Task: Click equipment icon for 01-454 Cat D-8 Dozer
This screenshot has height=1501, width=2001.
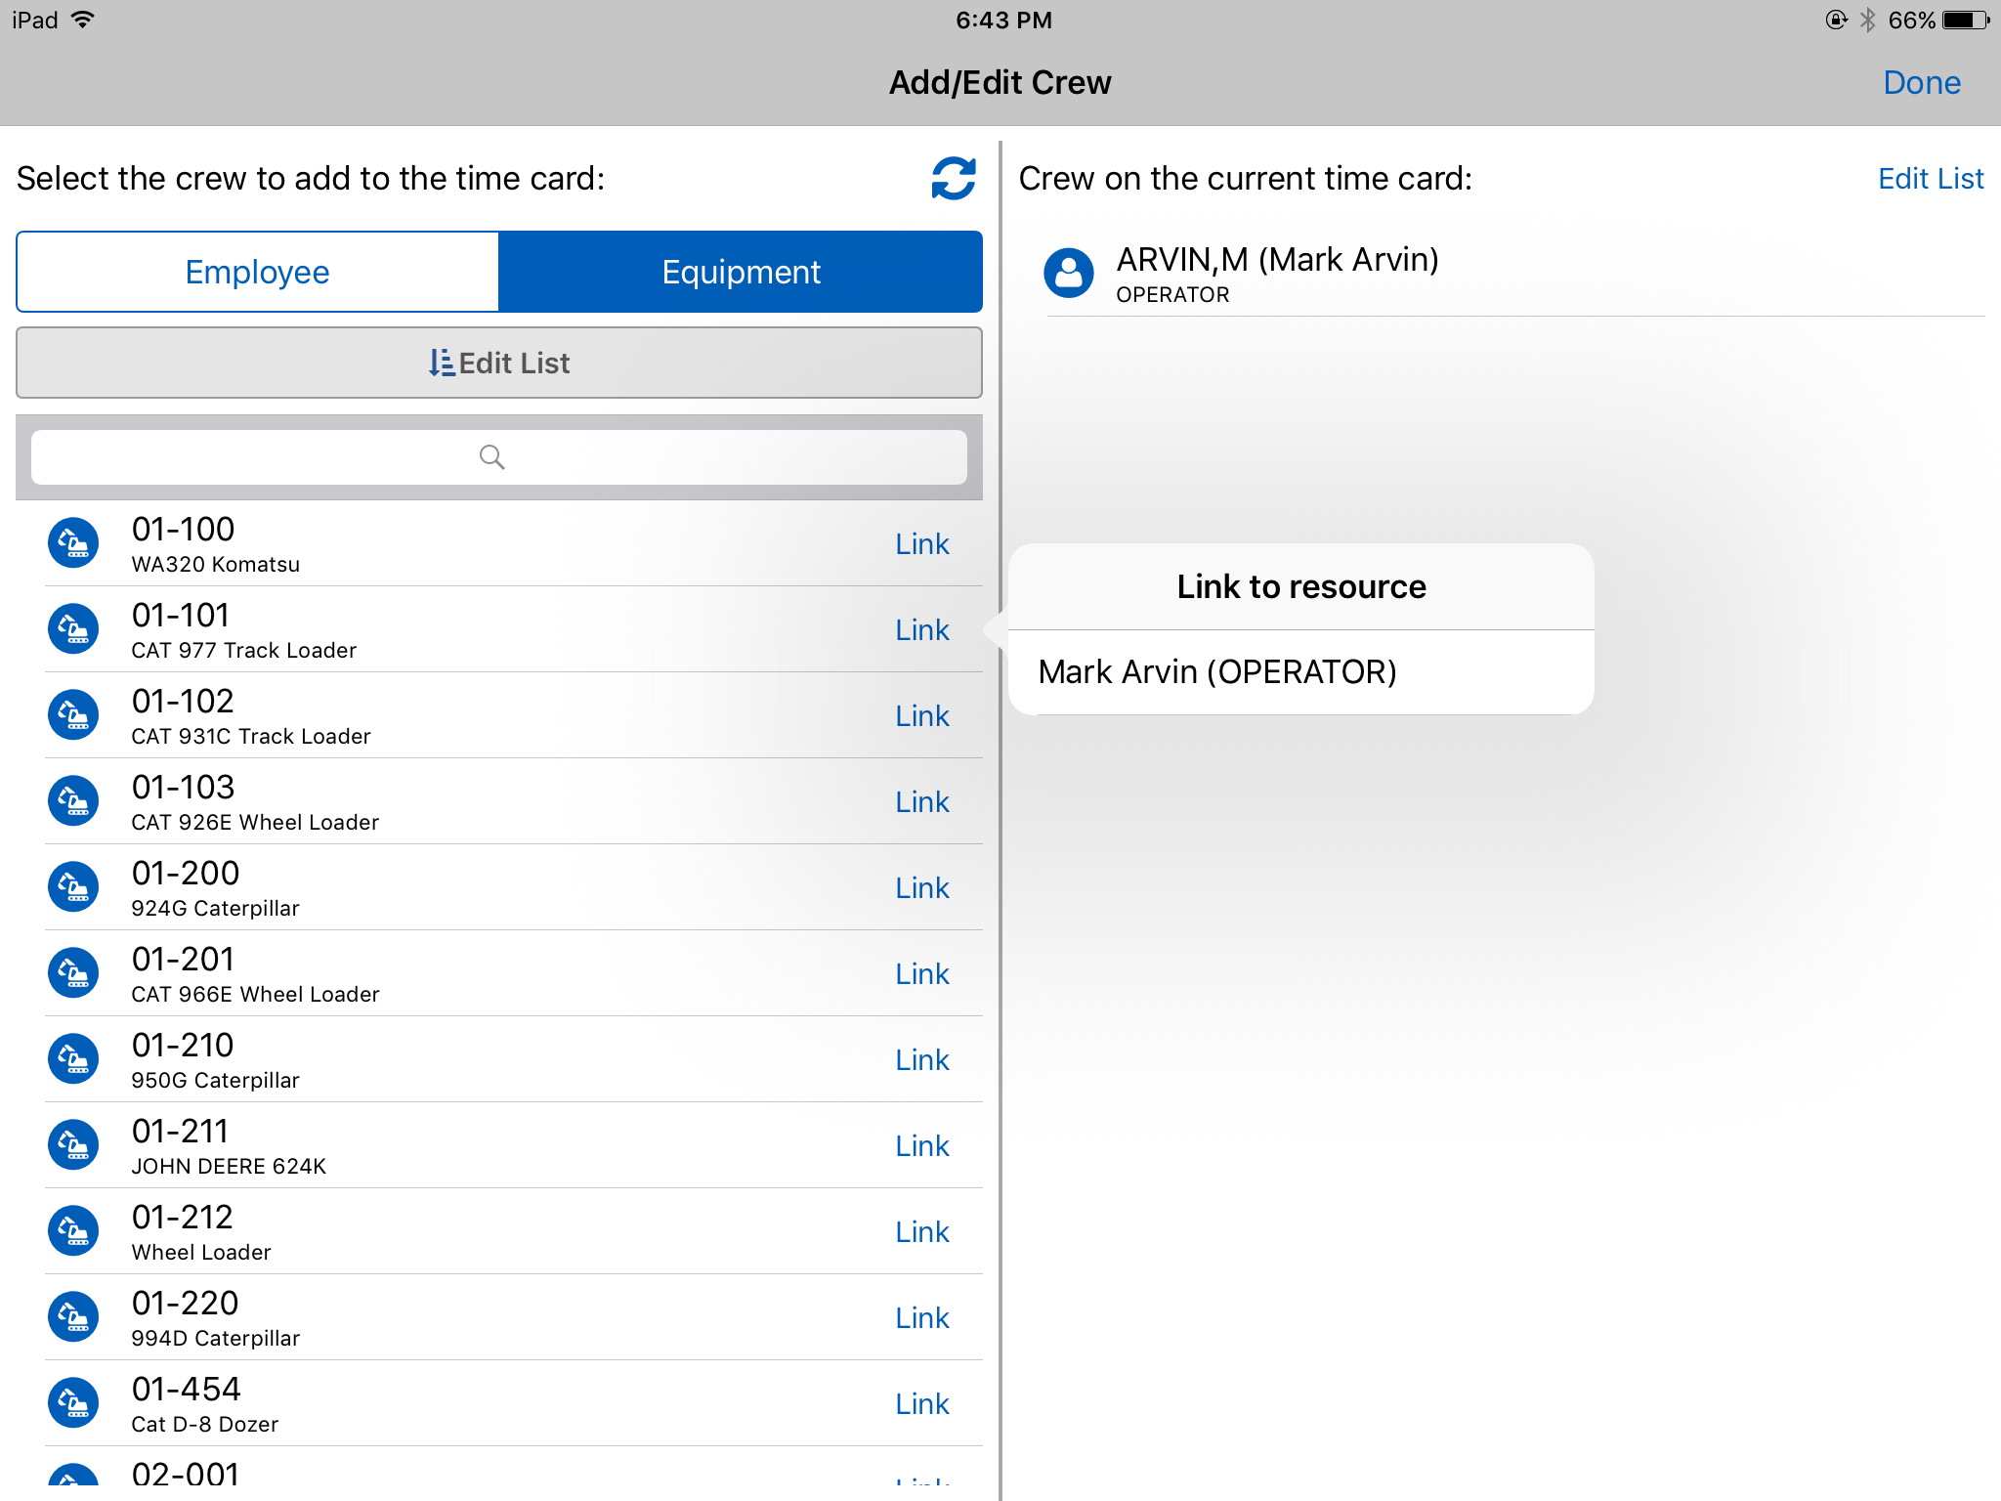Action: point(73,1403)
